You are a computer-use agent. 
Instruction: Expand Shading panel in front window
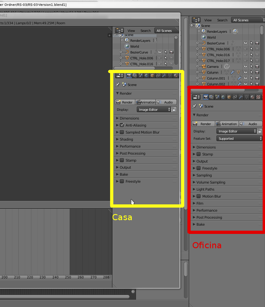[146, 139]
